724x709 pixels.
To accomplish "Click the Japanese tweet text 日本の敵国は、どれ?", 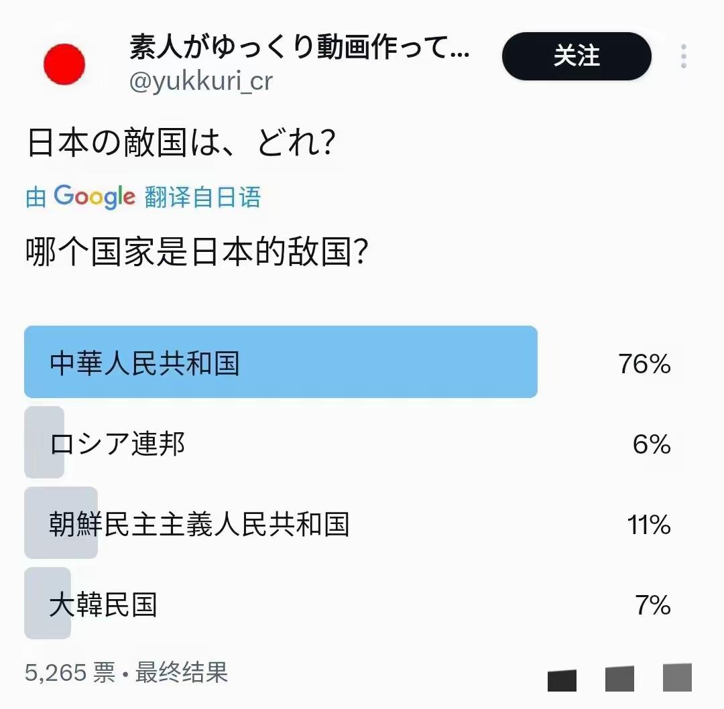I will coord(181,141).
